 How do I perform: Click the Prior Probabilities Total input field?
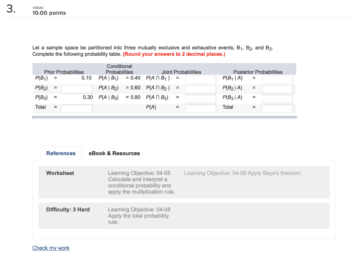tap(77, 108)
